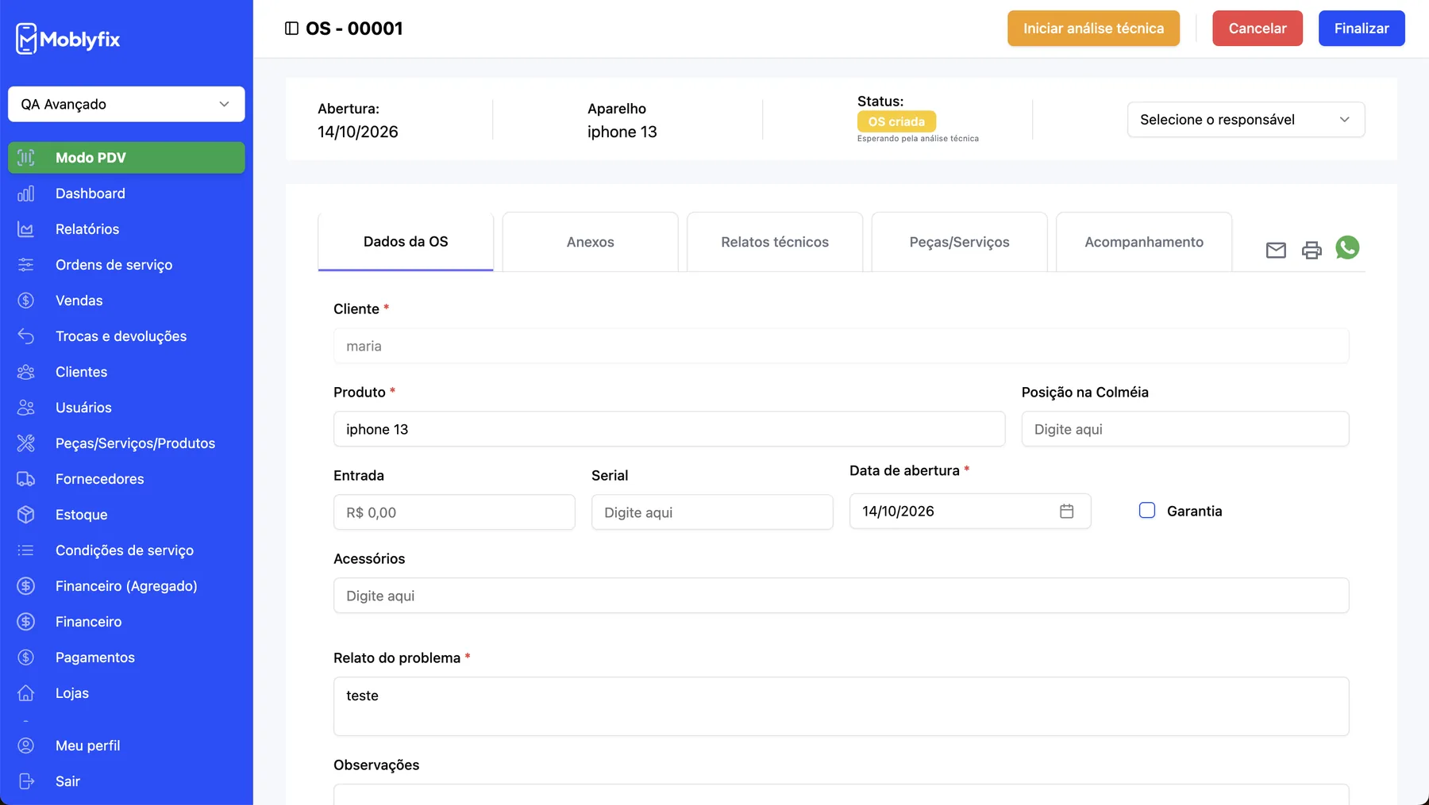Focus the Posição na Colméia field

click(1185, 429)
